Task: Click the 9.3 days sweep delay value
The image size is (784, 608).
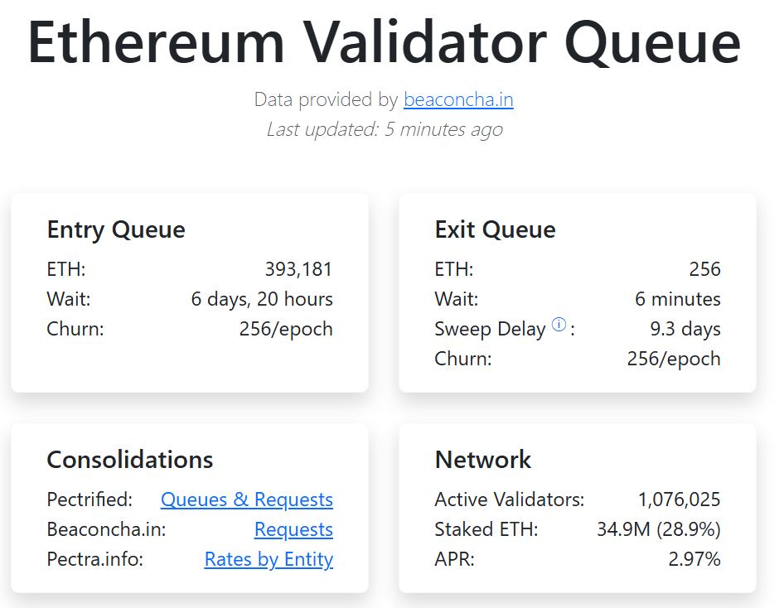Action: coord(685,329)
